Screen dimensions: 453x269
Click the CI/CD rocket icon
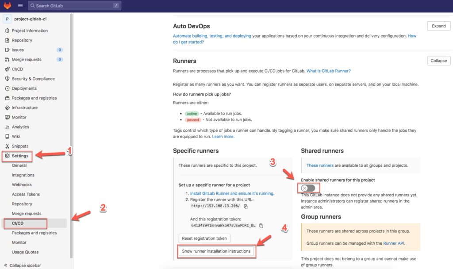(x=7, y=69)
